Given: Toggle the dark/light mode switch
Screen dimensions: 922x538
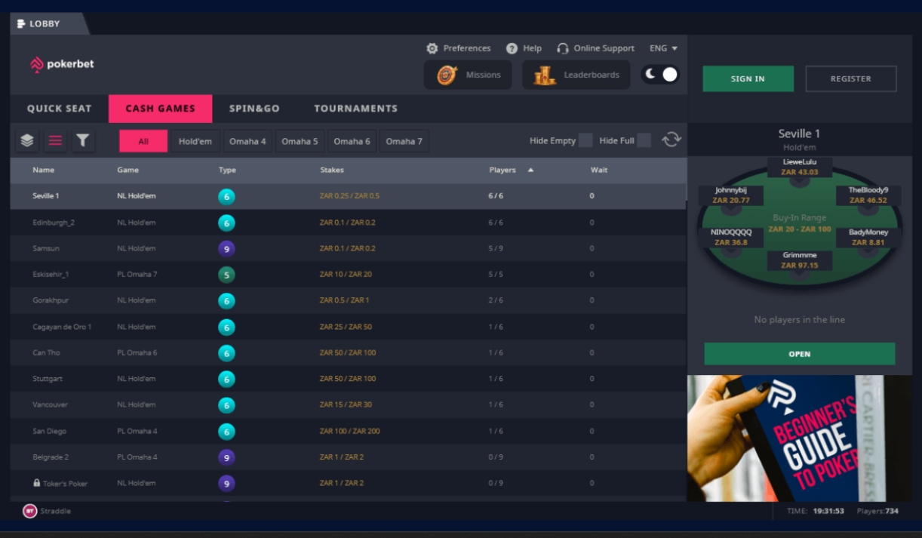Looking at the screenshot, I should tap(660, 74).
